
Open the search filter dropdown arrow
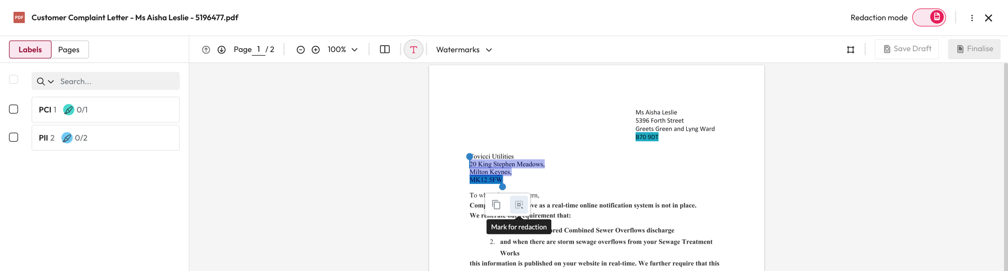pos(51,81)
